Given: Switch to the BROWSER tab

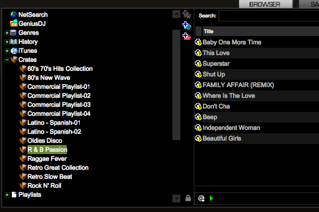Looking at the screenshot, I should tap(266, 4).
